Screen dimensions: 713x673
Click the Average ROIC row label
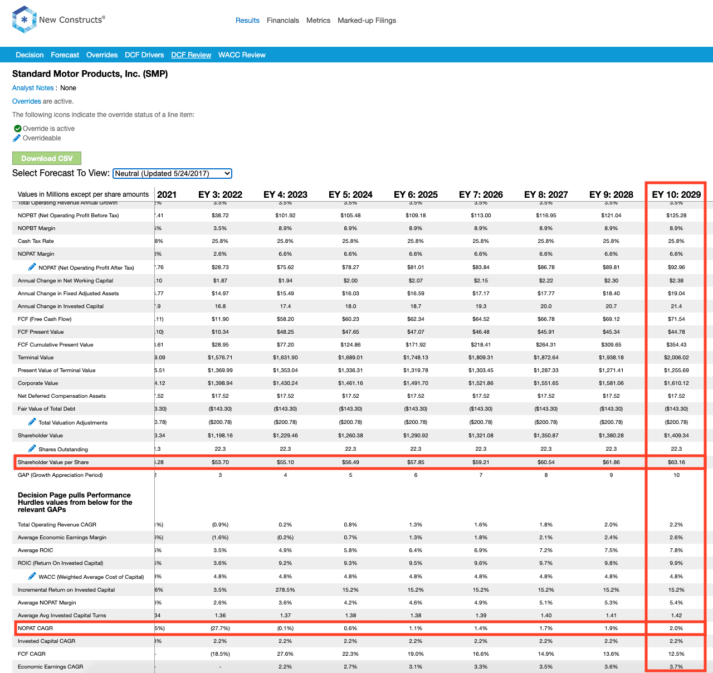(x=36, y=550)
